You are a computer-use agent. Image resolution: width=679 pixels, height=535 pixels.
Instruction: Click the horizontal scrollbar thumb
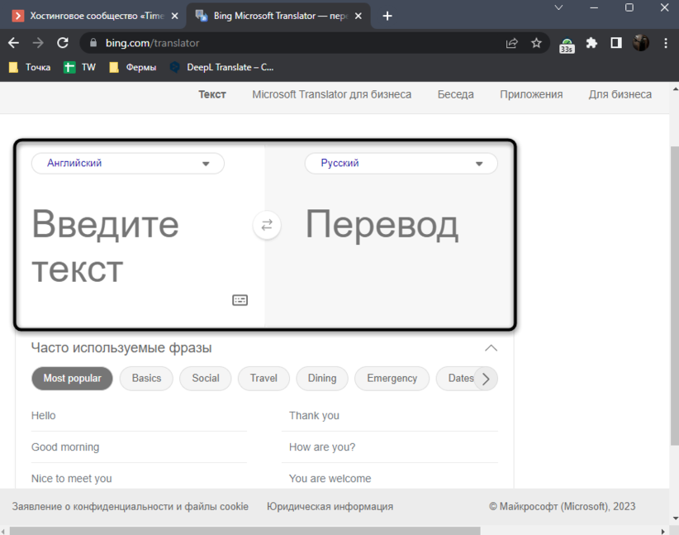click(x=245, y=531)
